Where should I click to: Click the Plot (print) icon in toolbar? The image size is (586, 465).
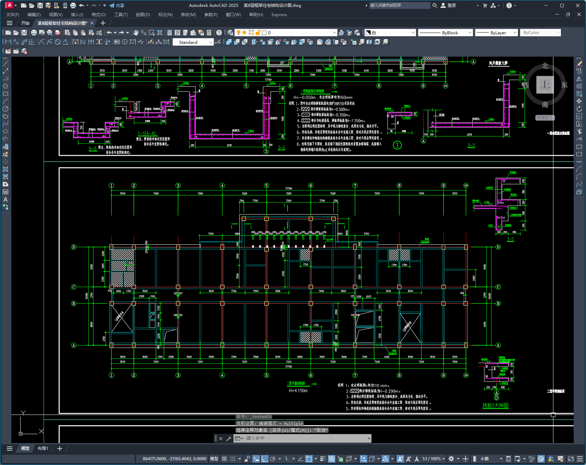[x=34, y=33]
